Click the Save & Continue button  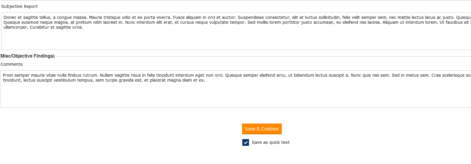pyautogui.click(x=262, y=129)
